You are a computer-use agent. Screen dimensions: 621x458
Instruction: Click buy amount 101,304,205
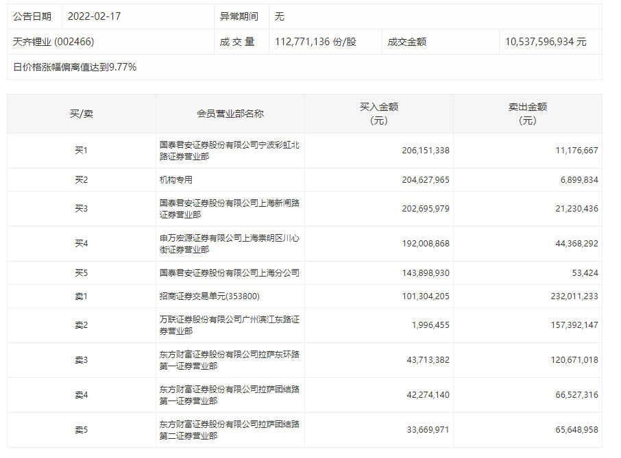tap(426, 296)
